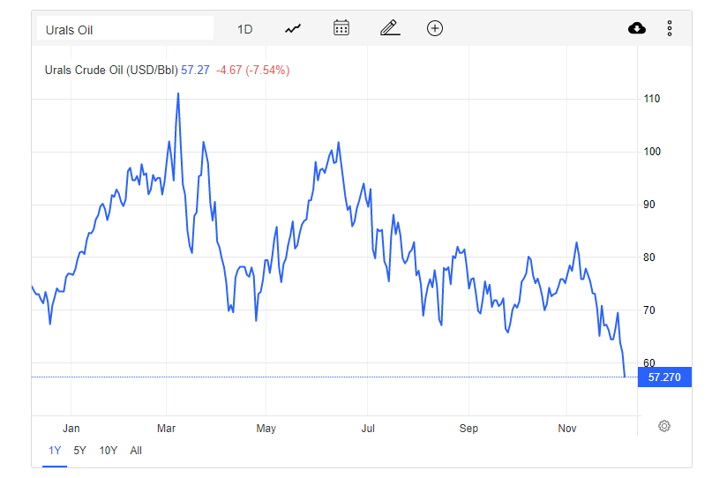712x478 pixels.
Task: Switch to the 5Y time range
Action: 79,451
